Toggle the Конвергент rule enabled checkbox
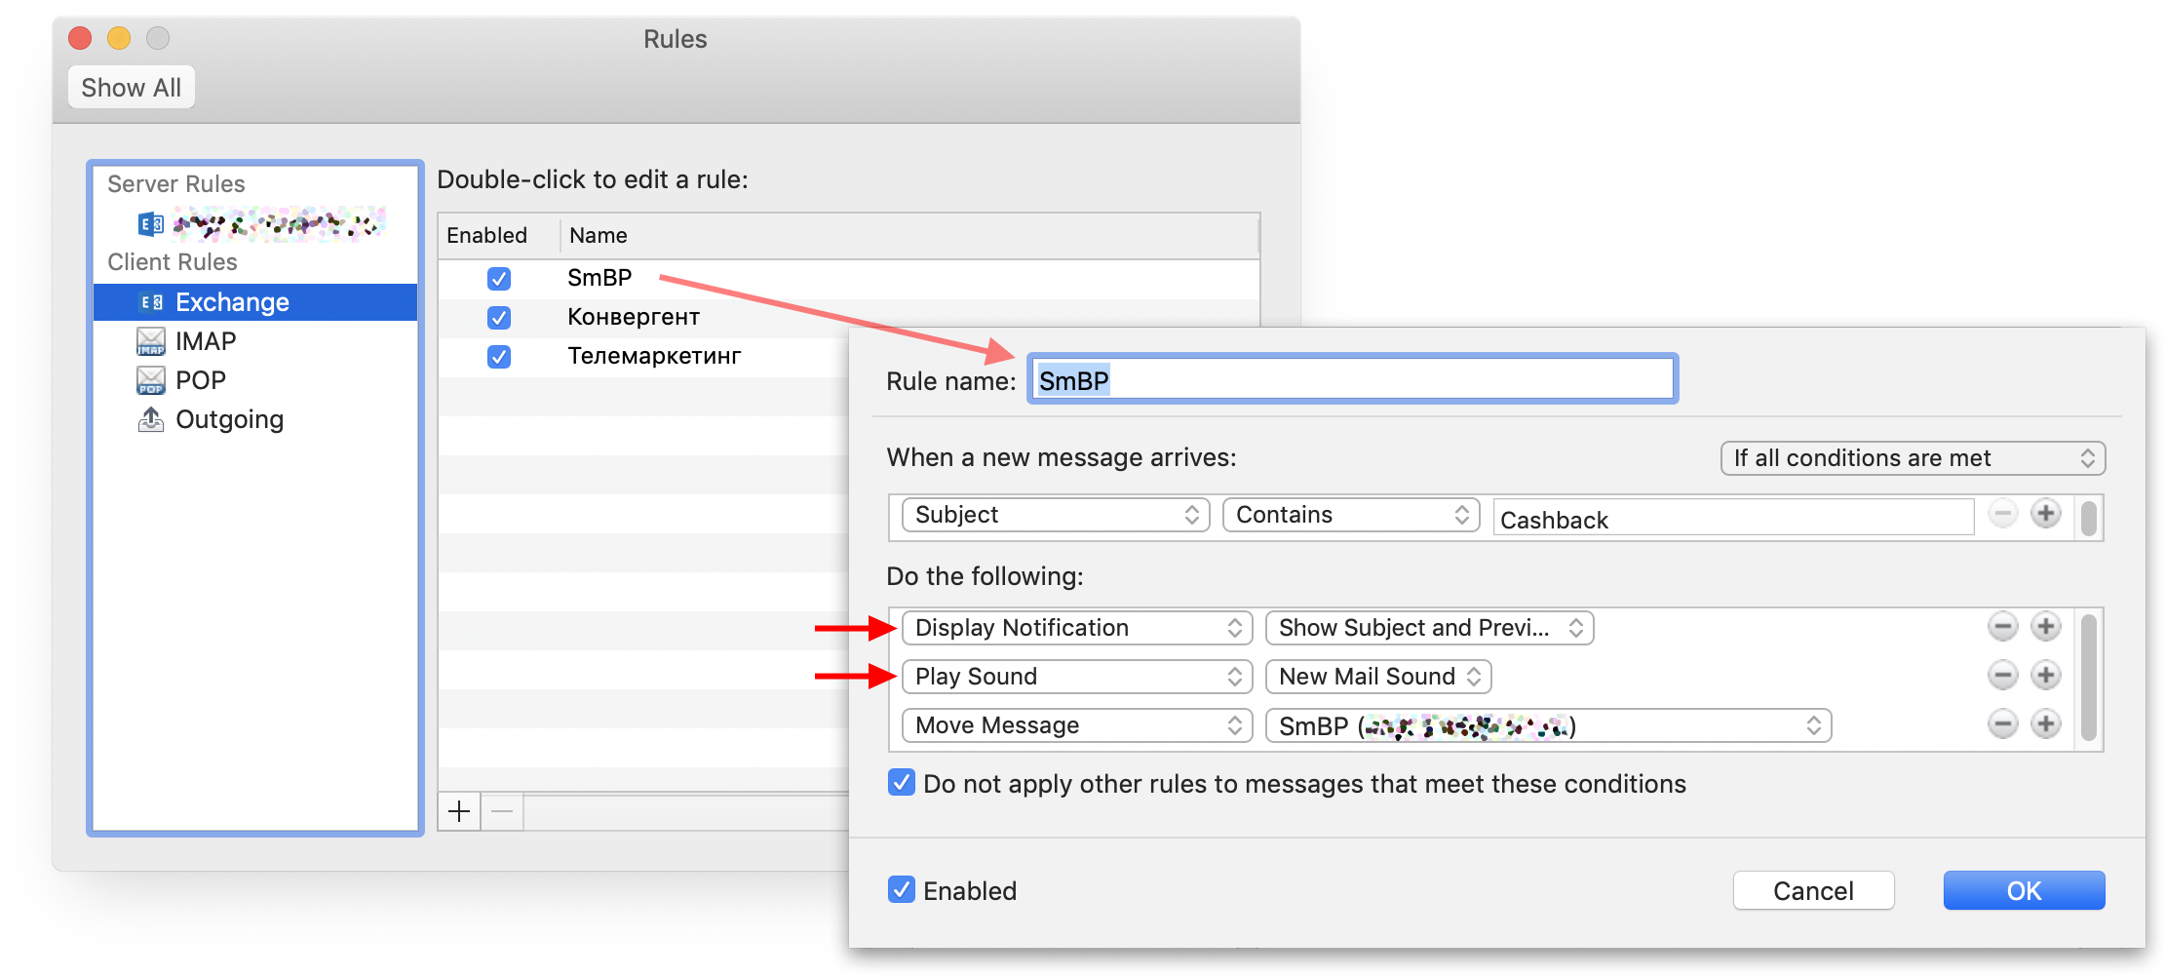2165x976 pixels. [x=499, y=318]
